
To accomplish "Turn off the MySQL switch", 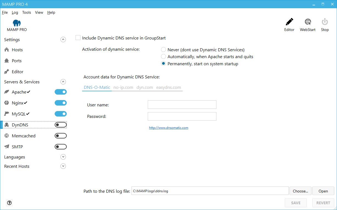I will 61,114.
